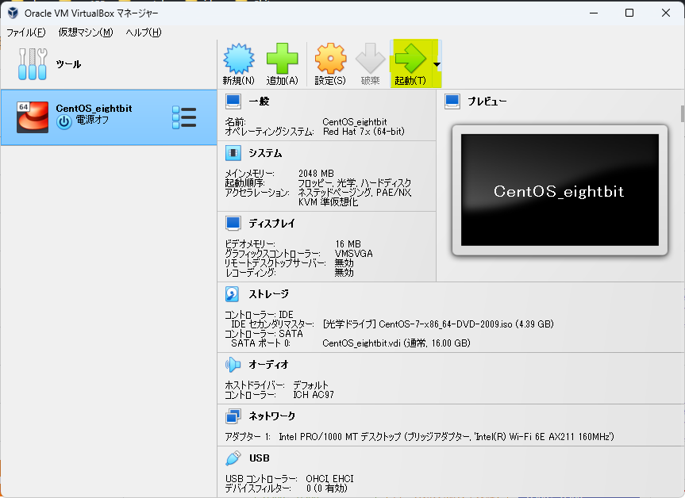Click the 起動順序 boot order value
Screen dimensions: 685x498
tap(354, 183)
